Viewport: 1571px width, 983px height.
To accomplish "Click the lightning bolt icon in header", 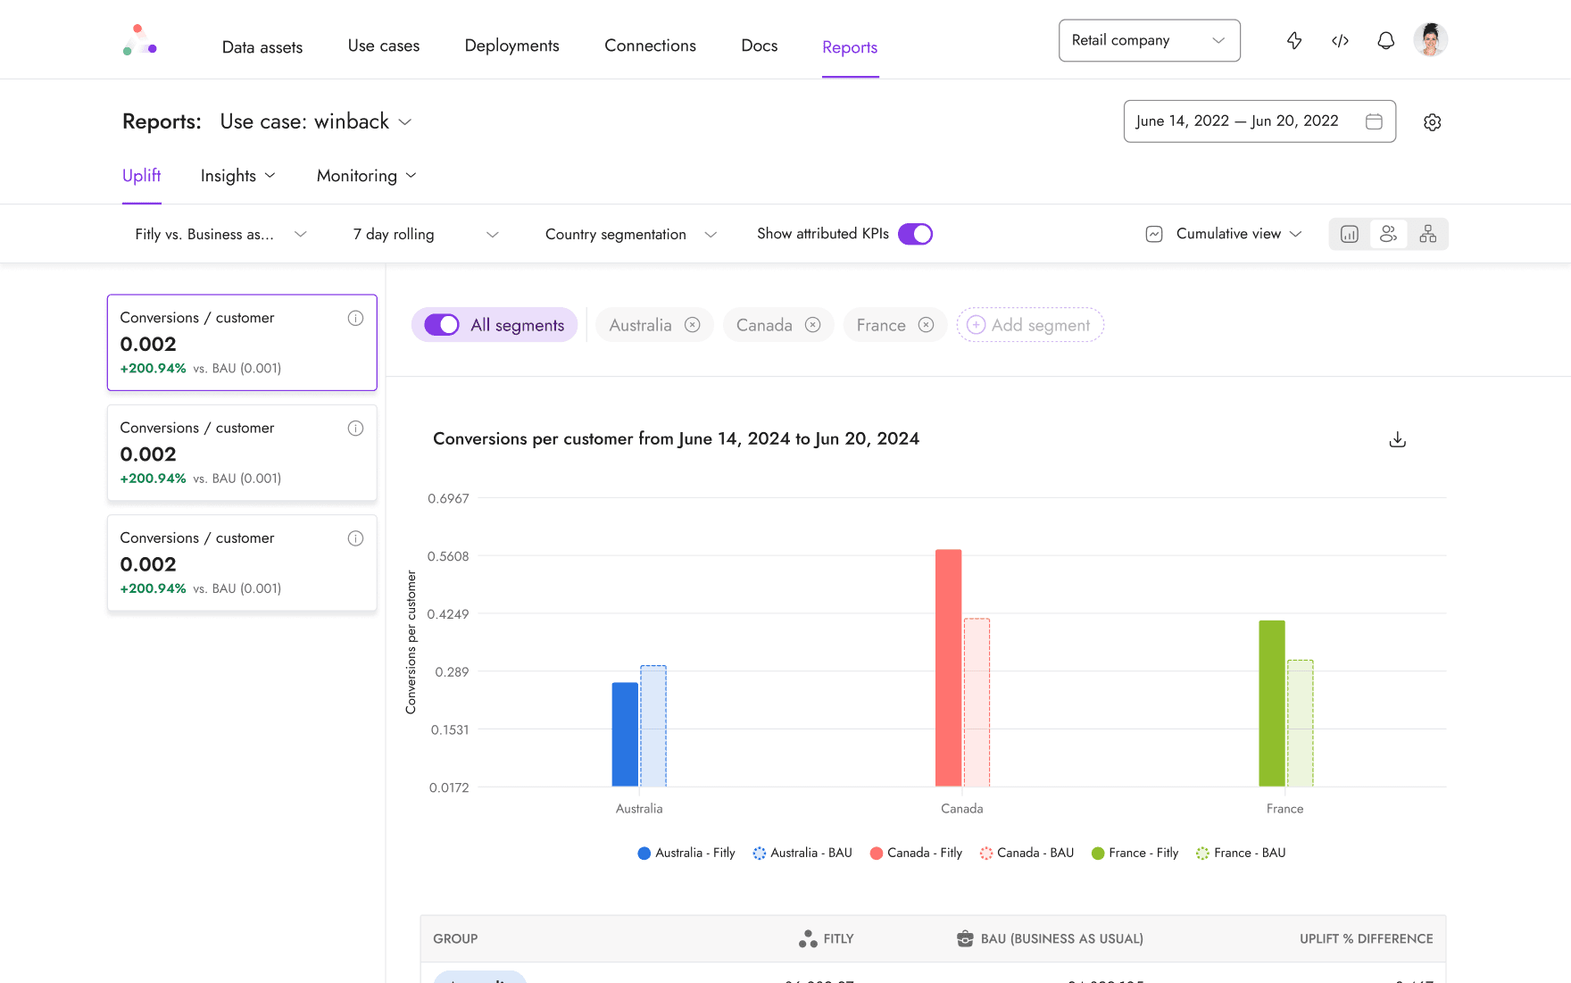I will tap(1294, 40).
